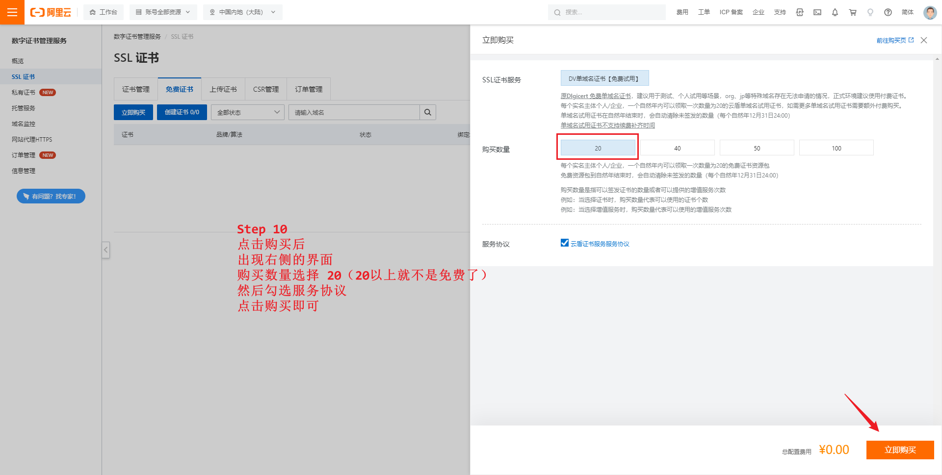Click blue 立即购买 button in list toolbar

[133, 112]
